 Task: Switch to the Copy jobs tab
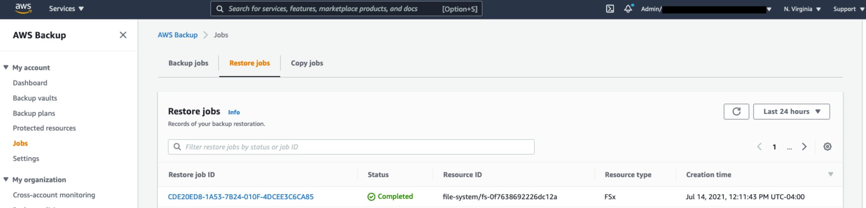(x=307, y=63)
